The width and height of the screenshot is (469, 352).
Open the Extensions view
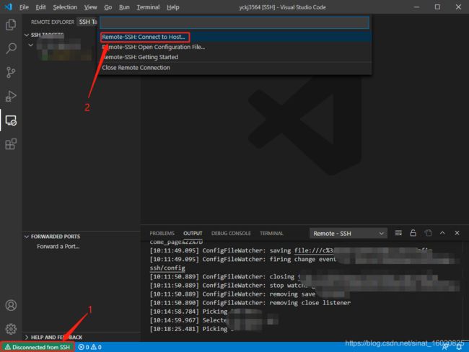click(x=11, y=144)
